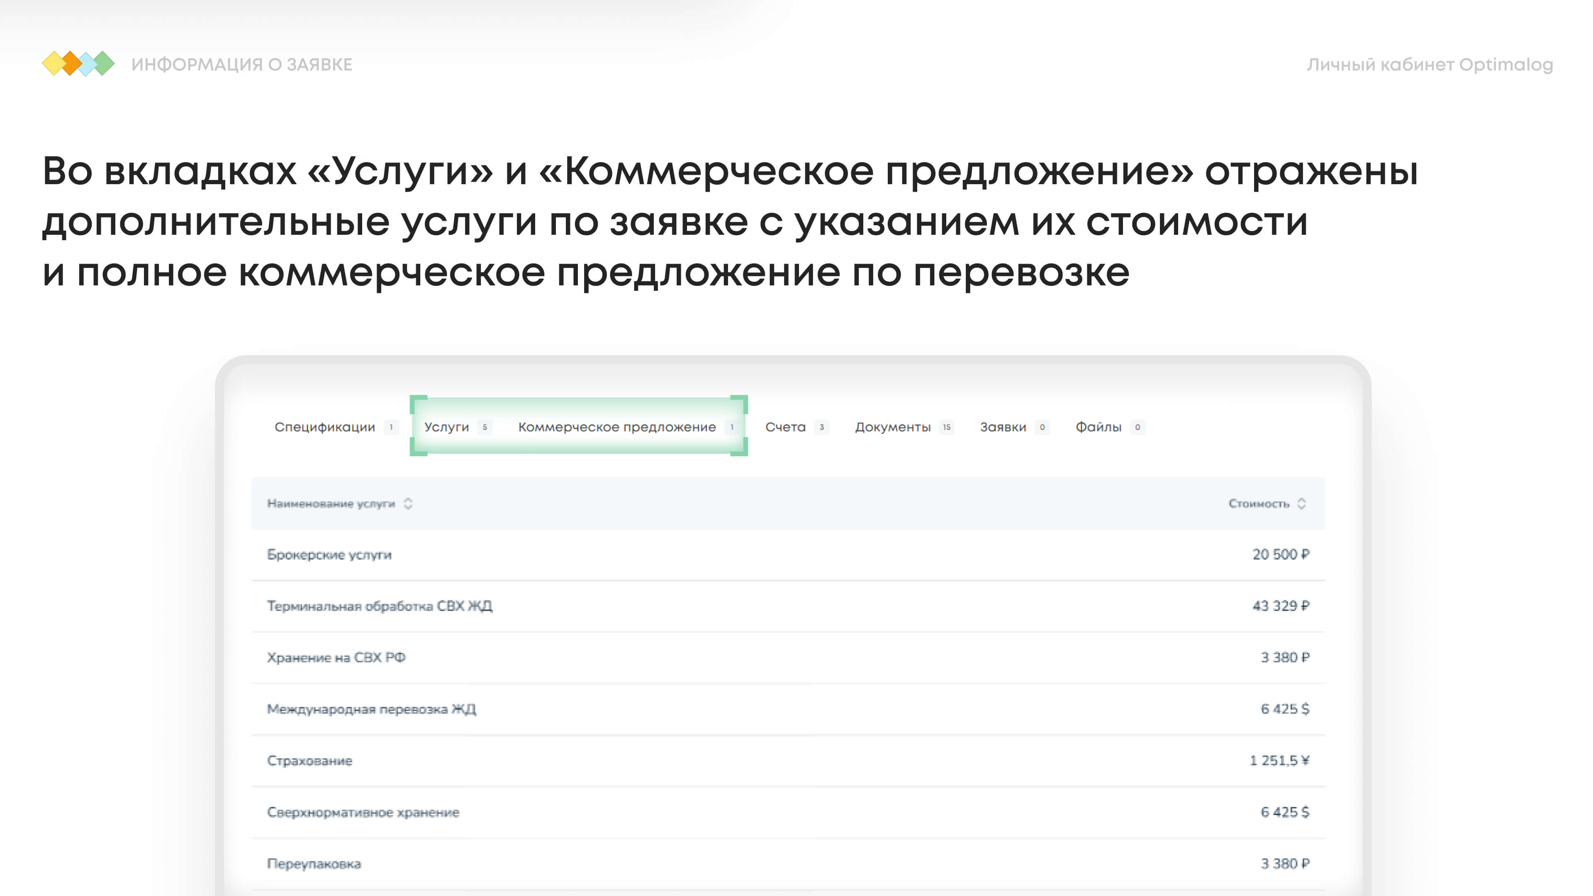Sort by Стоимость arrows icon
Viewport: 1593px width, 896px height.
point(1301,503)
